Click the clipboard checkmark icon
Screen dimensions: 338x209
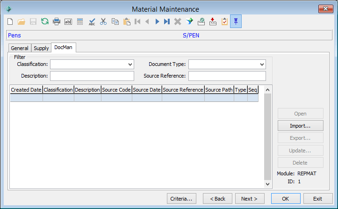pos(224,22)
